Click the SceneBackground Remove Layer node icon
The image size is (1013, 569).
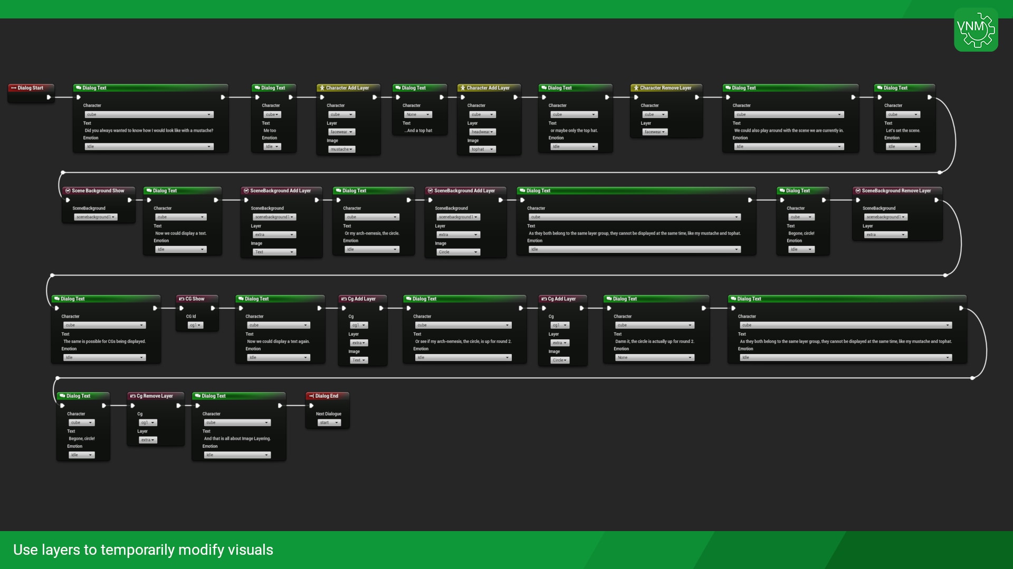(x=858, y=191)
